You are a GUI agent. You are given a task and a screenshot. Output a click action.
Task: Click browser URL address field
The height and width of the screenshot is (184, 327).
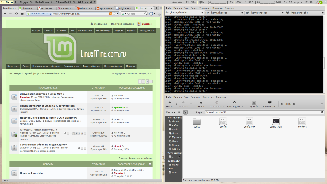click(80, 14)
